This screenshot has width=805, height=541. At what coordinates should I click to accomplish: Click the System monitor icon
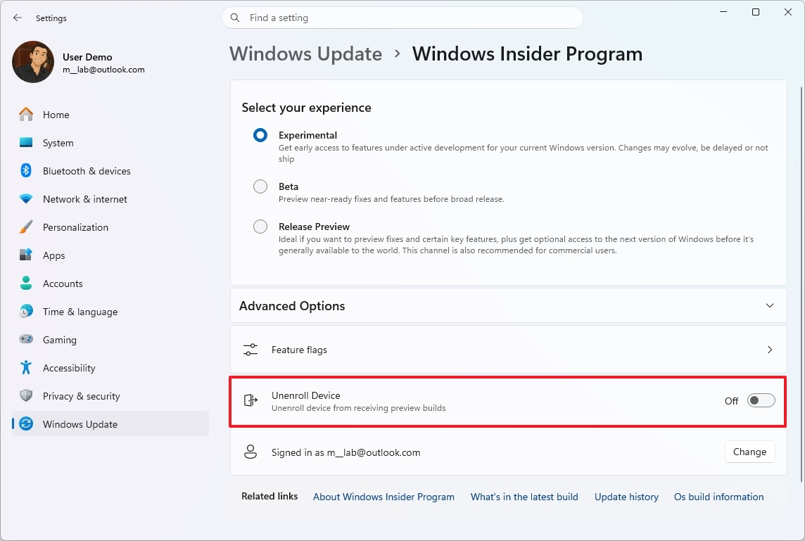(x=26, y=143)
